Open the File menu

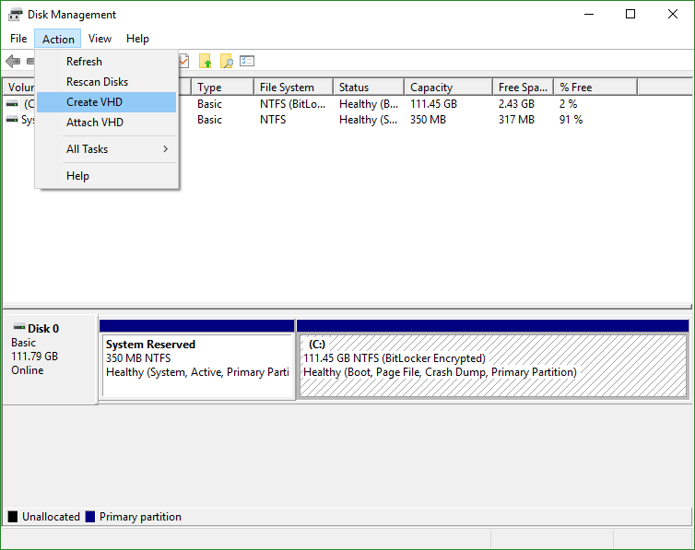18,39
